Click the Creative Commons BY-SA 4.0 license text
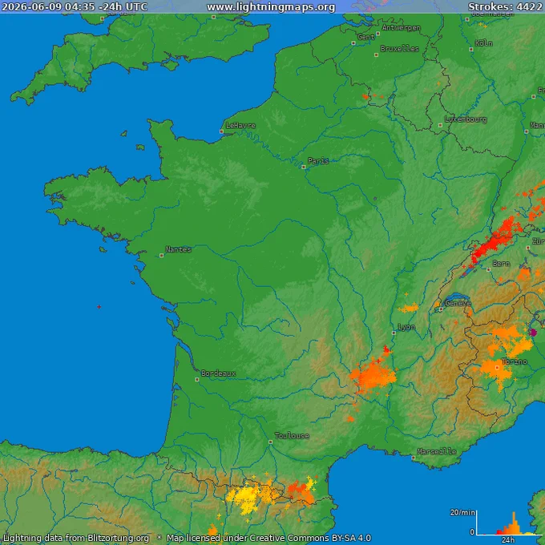545x545 pixels. [310, 538]
